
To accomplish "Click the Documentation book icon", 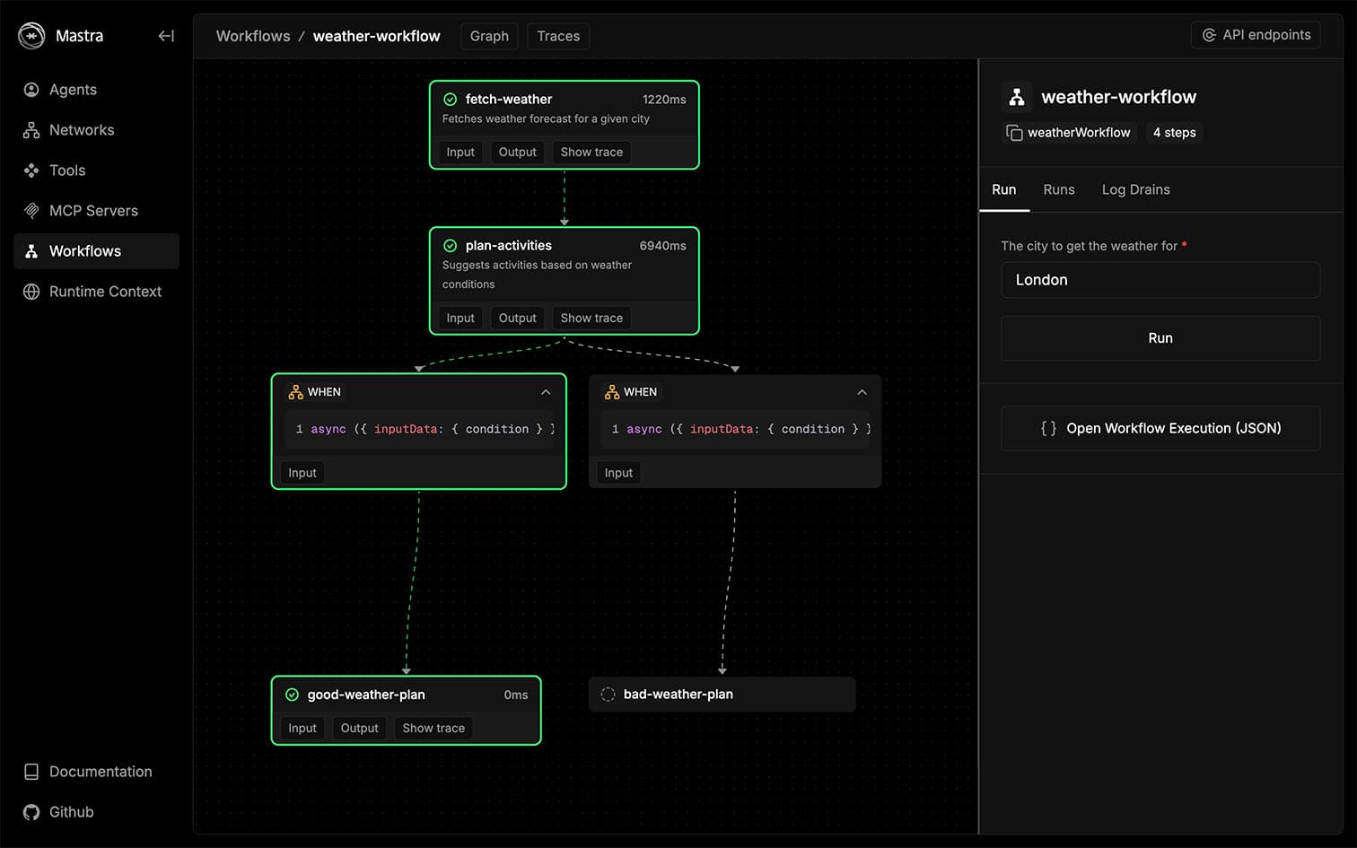I will [x=31, y=772].
